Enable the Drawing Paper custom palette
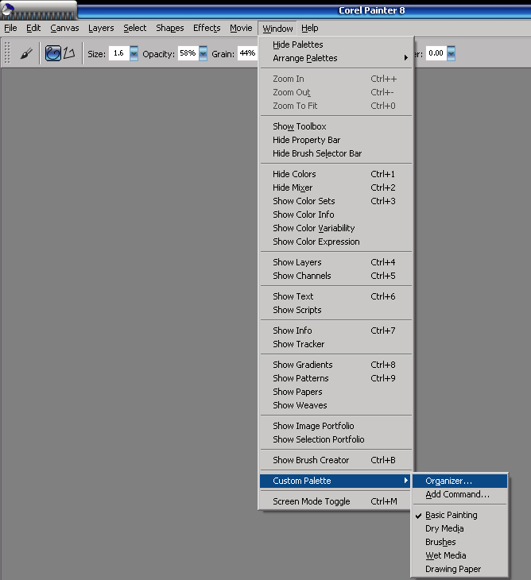 coord(460,569)
